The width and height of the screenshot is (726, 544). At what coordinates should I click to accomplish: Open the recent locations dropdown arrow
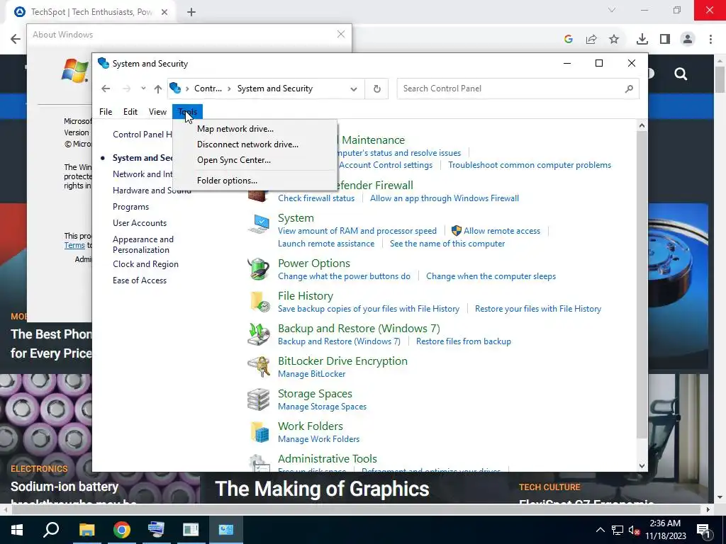[x=143, y=88]
